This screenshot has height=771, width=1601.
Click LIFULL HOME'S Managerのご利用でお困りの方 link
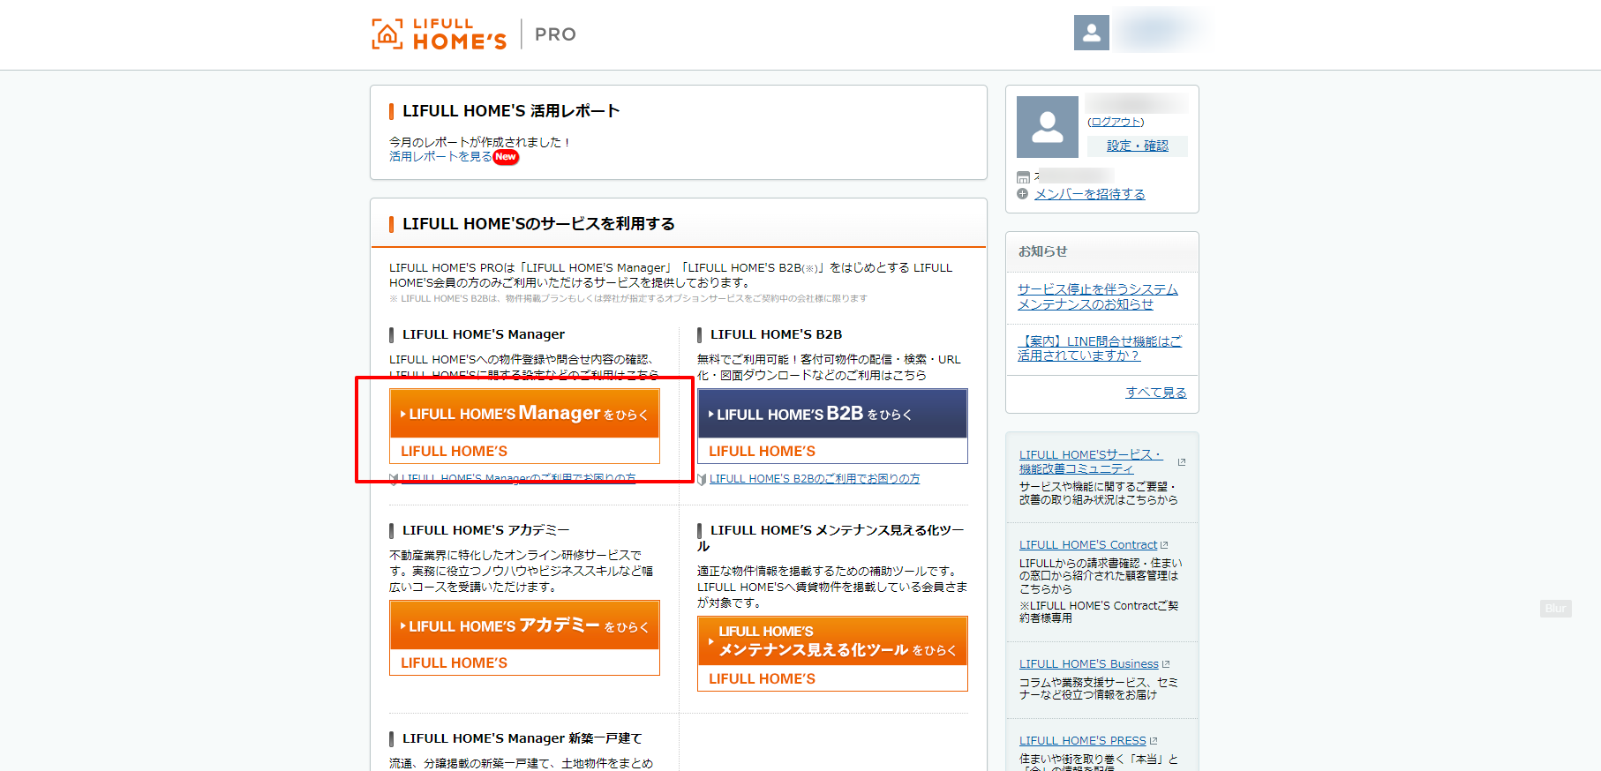click(x=519, y=479)
